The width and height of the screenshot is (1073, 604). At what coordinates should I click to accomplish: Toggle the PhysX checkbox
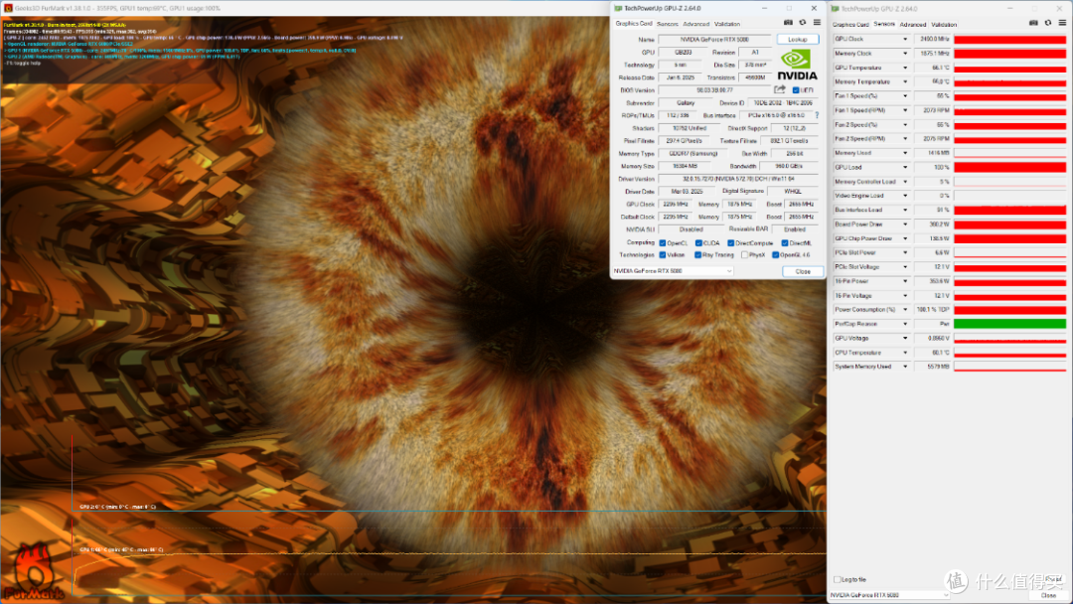[x=744, y=255]
